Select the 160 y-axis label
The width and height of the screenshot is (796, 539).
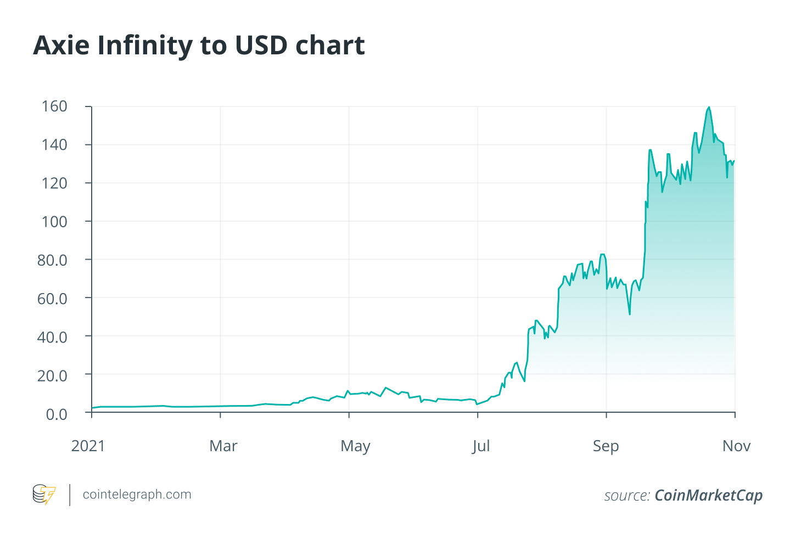tap(54, 106)
